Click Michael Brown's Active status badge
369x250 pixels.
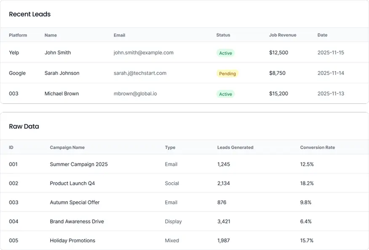pyautogui.click(x=225, y=94)
